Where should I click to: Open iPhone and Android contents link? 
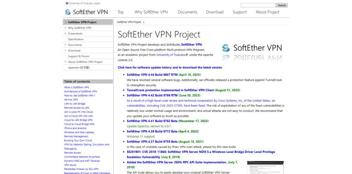pos(75,128)
